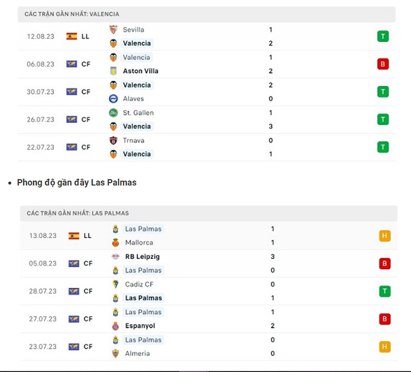Viewport: 411px width, 372px height.
Task: Select the Mallorca club crest
Action: pyautogui.click(x=114, y=243)
